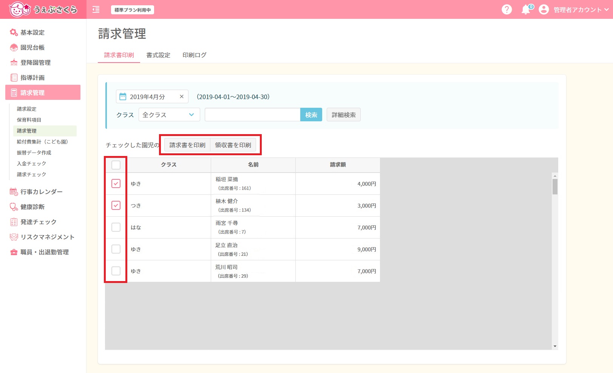Open the notifications bell
This screenshot has width=613, height=373.
[526, 9]
